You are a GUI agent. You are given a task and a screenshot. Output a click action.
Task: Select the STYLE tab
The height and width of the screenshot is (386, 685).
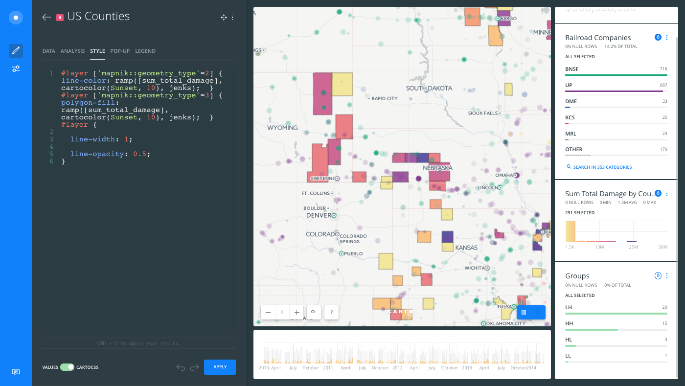pyautogui.click(x=97, y=51)
